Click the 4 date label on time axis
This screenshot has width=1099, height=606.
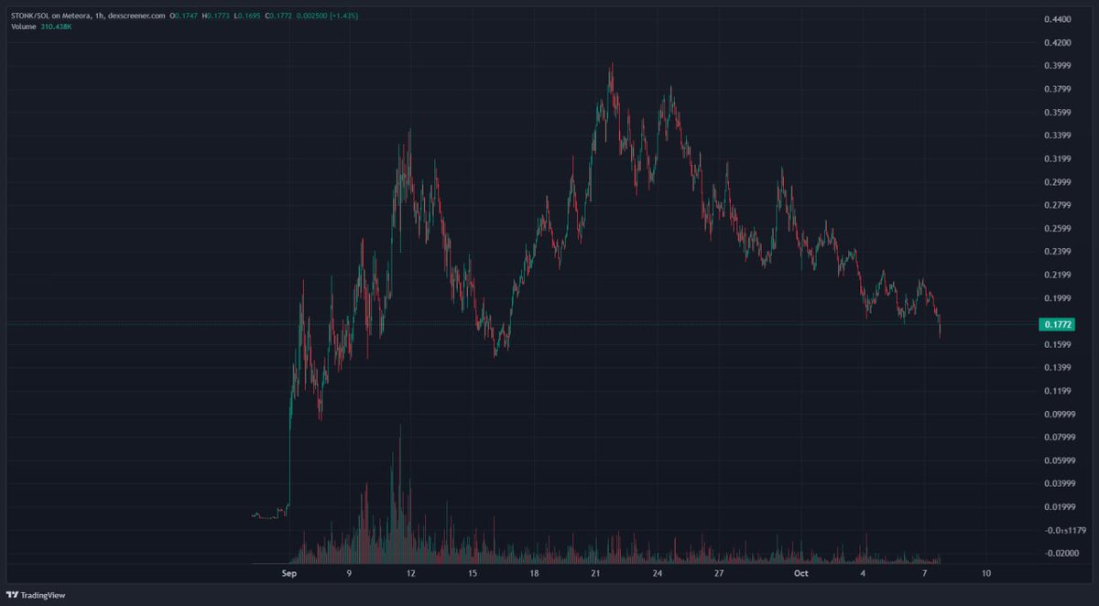click(863, 574)
